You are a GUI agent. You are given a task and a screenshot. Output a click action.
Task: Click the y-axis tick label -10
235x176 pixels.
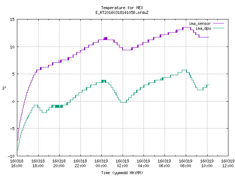click(11, 156)
